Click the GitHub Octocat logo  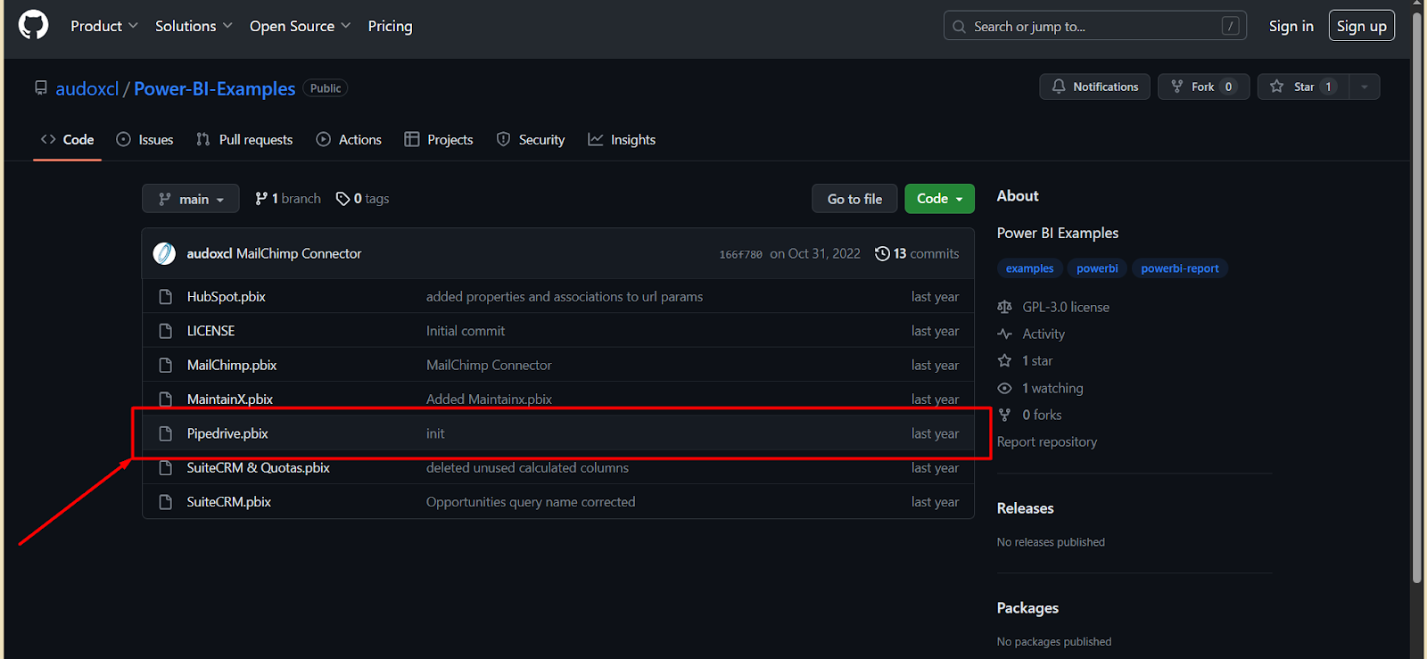point(34,25)
